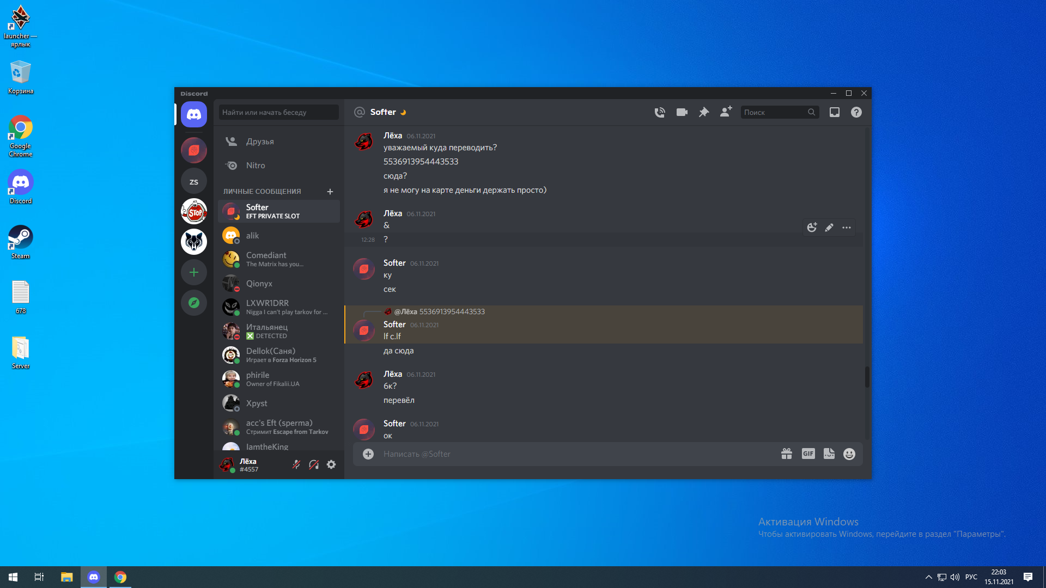The height and width of the screenshot is (588, 1046).
Task: Open pinned messages
Action: [x=704, y=112]
